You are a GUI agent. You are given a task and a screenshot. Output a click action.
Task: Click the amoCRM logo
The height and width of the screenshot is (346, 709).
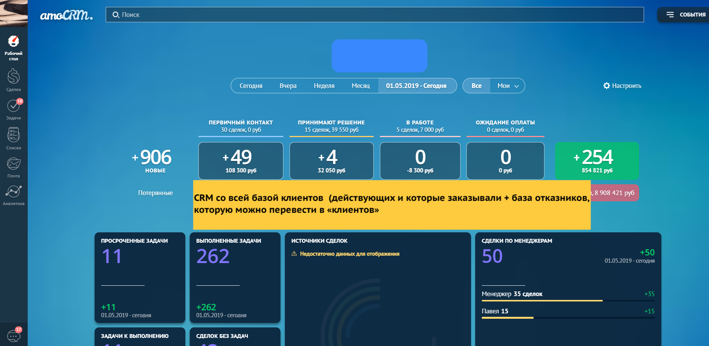(66, 15)
